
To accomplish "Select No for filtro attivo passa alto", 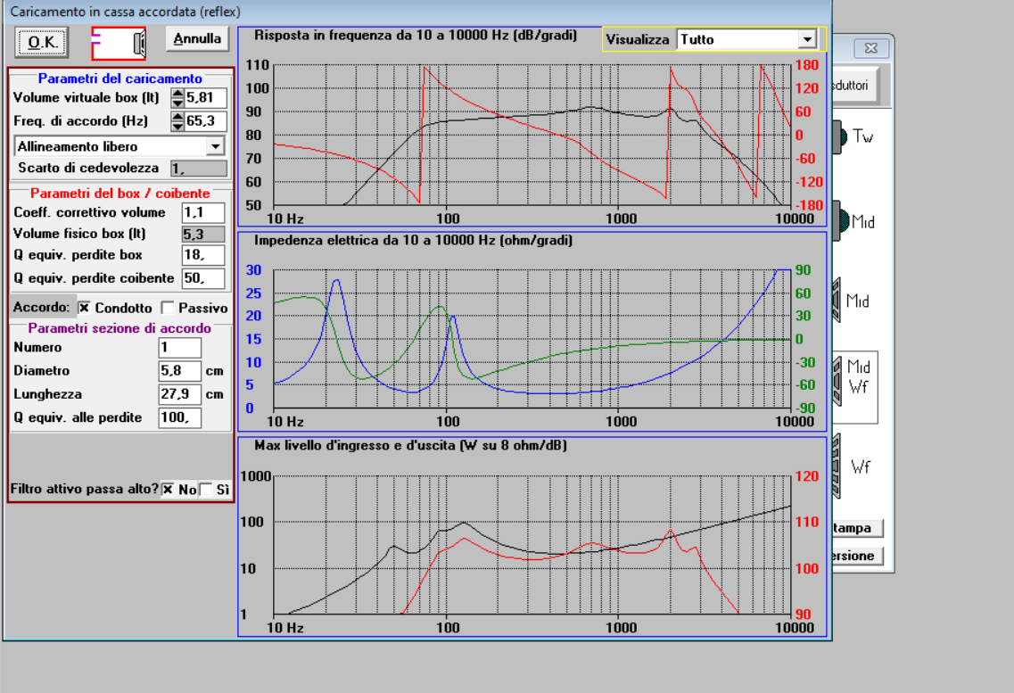I will pos(168,490).
